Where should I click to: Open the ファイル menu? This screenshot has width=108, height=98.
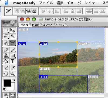tap(46, 3)
